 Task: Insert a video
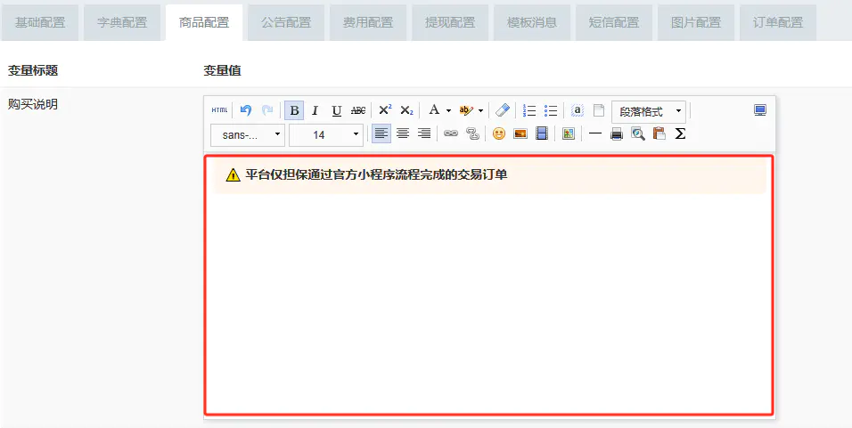[542, 133]
